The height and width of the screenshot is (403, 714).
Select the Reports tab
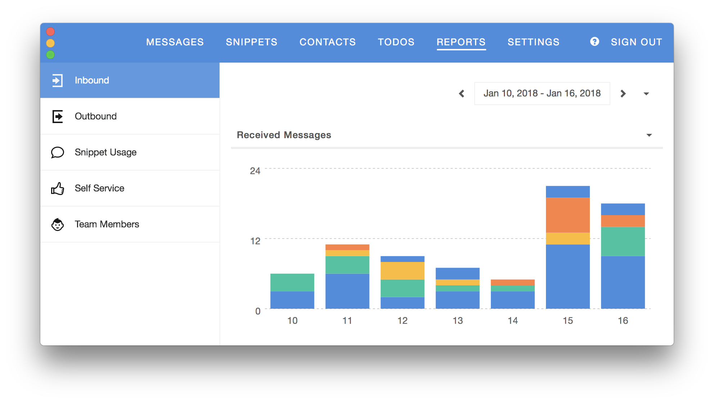click(461, 42)
